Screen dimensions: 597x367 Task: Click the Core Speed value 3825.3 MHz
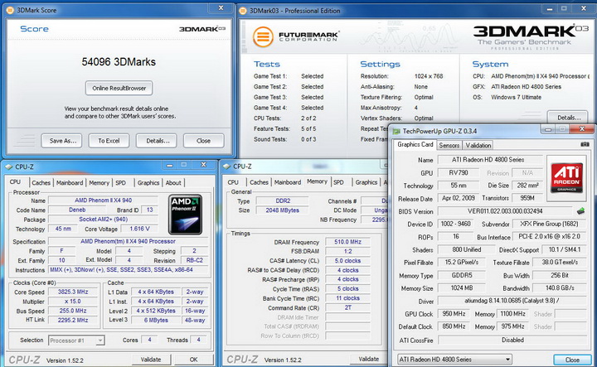[x=73, y=292]
